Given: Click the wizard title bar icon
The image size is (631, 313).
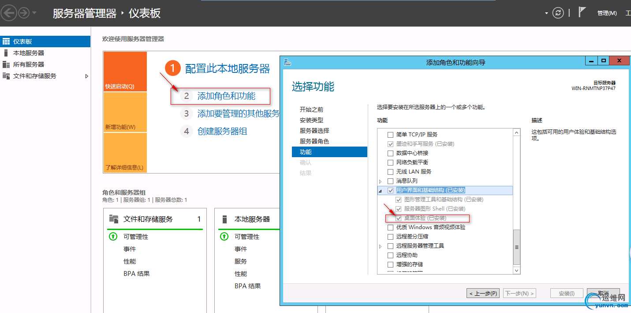Looking at the screenshot, I should tap(287, 62).
